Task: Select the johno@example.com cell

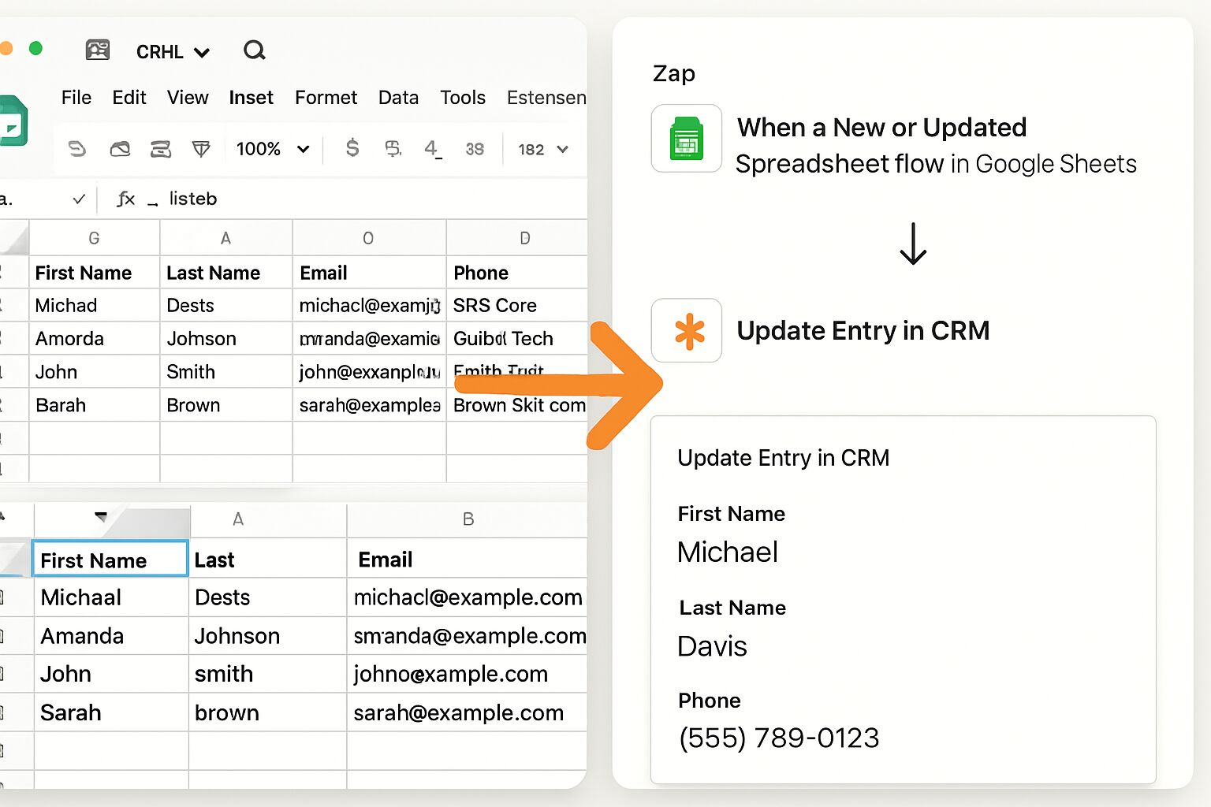Action: point(468,674)
